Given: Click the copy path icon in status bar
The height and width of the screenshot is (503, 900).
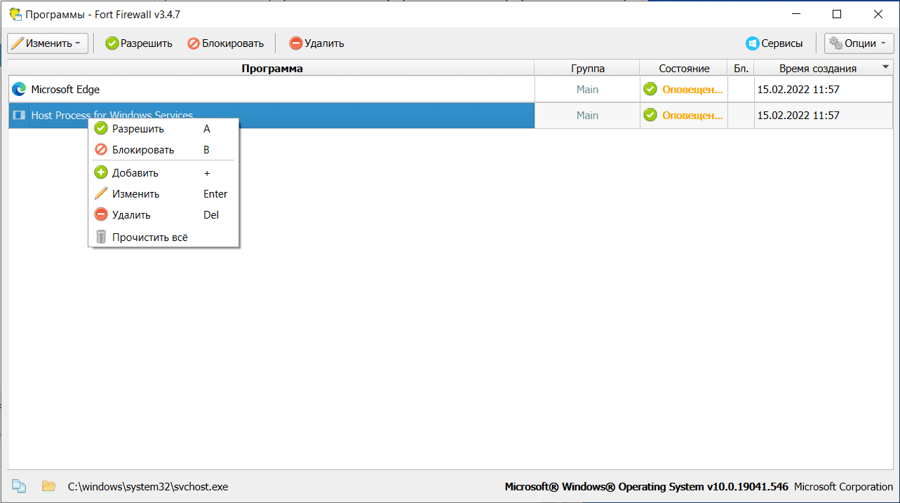Looking at the screenshot, I should 19,486.
